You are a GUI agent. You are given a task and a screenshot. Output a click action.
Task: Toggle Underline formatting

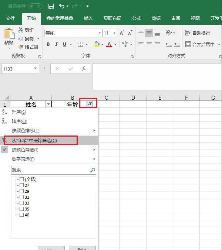pos(64,44)
